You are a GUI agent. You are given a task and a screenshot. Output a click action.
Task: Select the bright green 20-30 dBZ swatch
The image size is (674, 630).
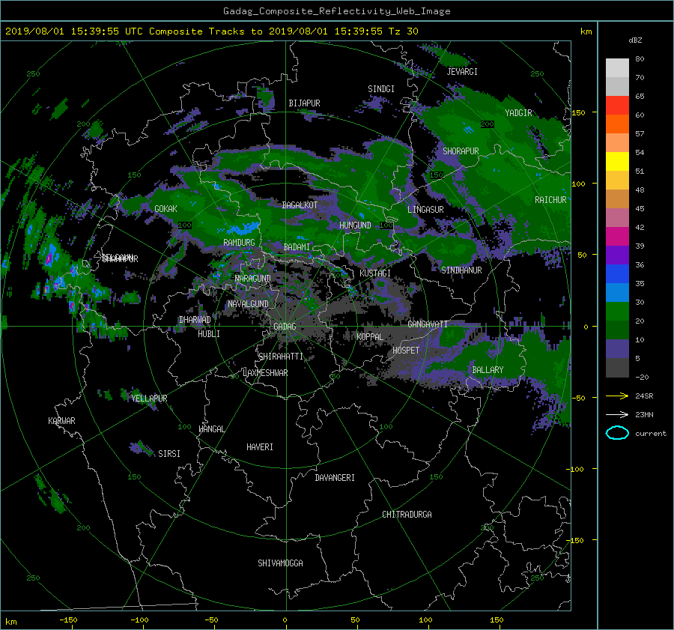tap(617, 312)
